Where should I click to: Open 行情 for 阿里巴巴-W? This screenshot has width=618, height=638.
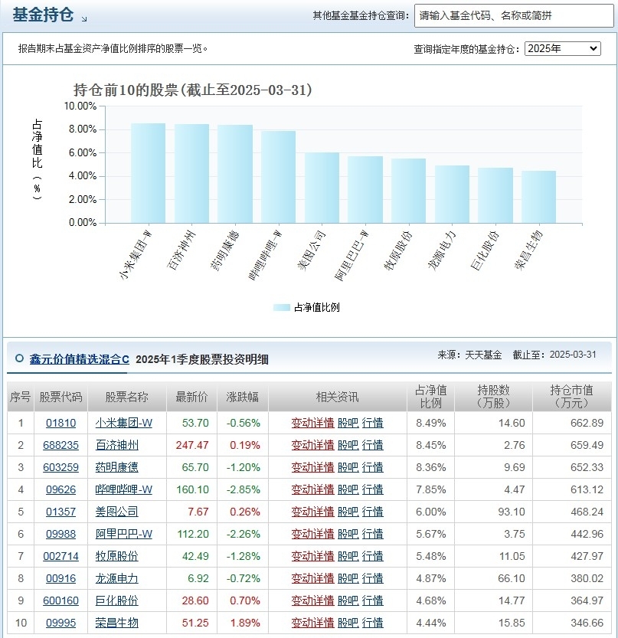373,535
